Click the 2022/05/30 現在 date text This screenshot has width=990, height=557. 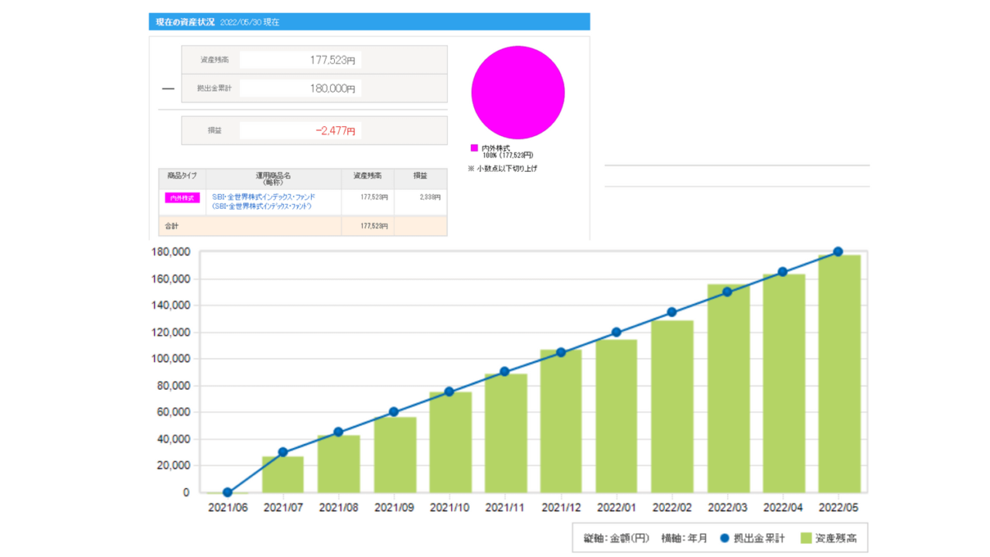[x=249, y=22]
